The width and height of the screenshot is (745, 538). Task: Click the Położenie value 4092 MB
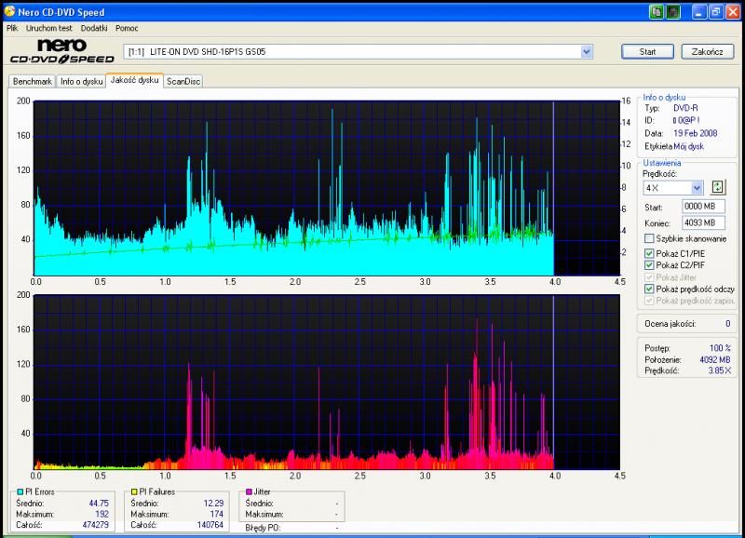point(715,359)
